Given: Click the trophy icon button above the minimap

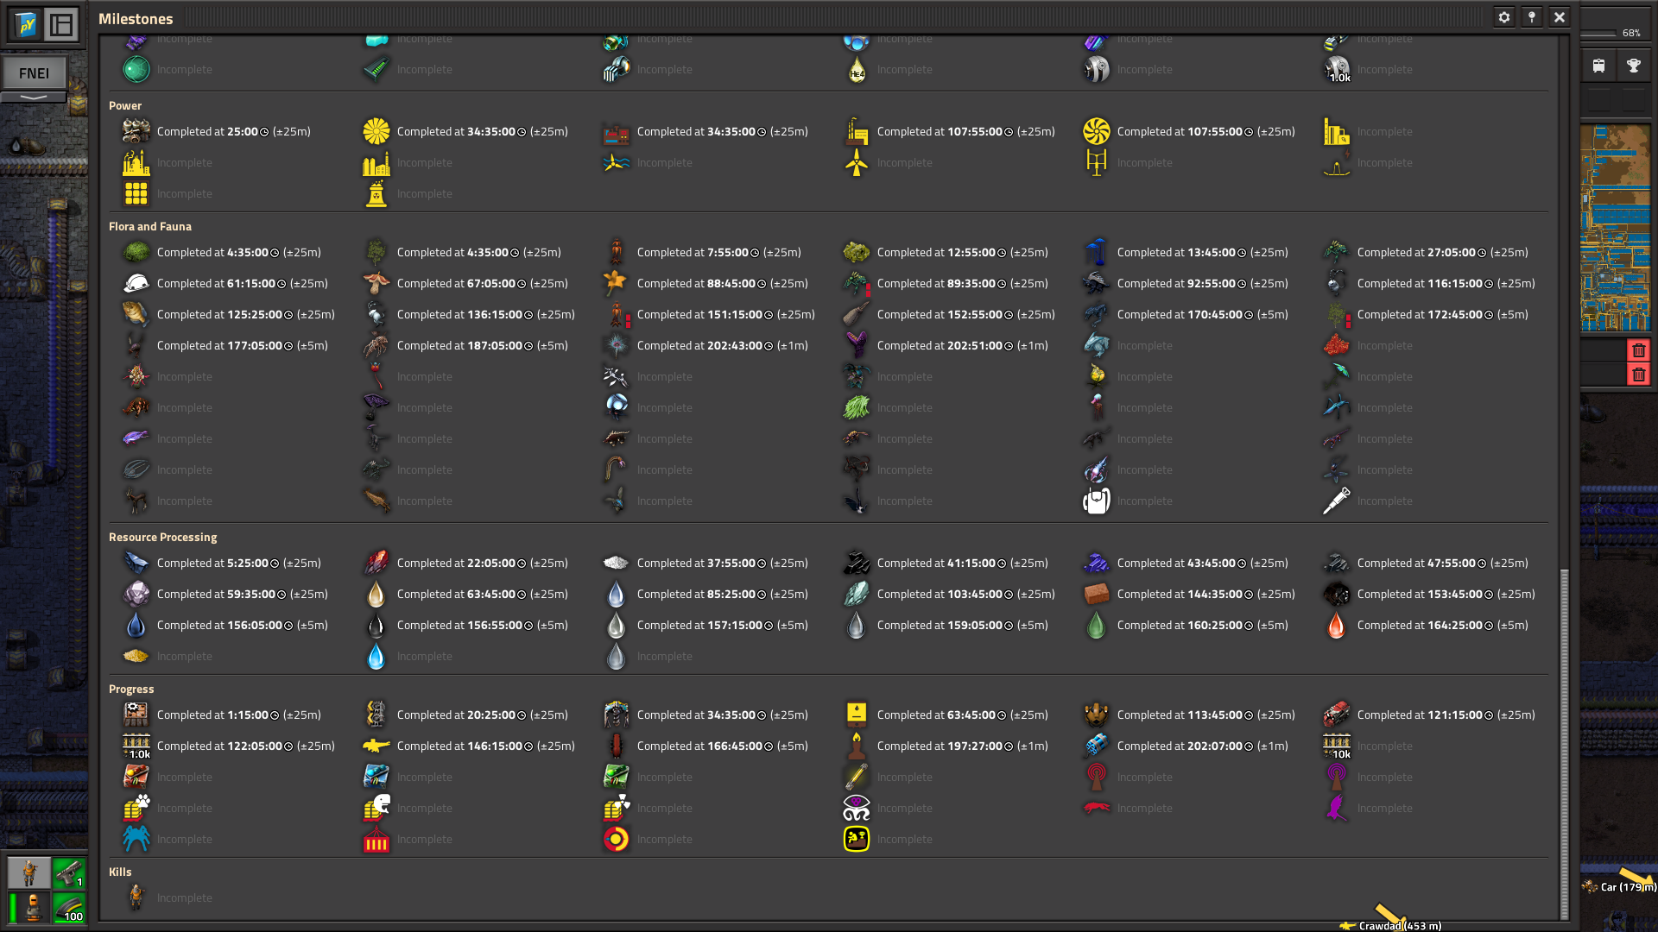Looking at the screenshot, I should (x=1634, y=66).
